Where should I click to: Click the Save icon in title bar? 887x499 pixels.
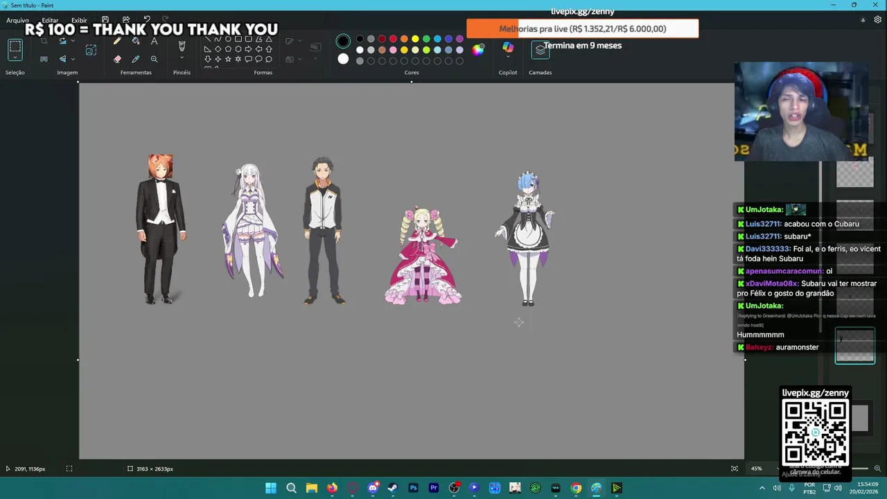(x=105, y=20)
